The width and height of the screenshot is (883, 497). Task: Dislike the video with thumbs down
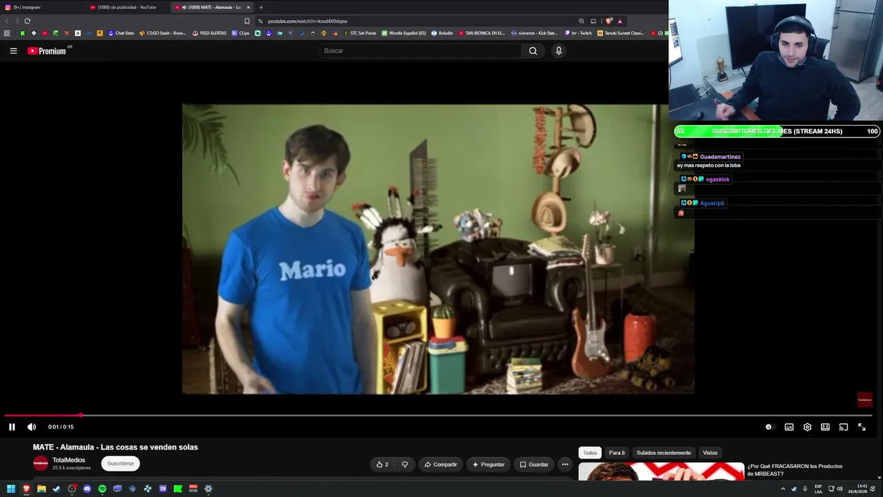405,465
